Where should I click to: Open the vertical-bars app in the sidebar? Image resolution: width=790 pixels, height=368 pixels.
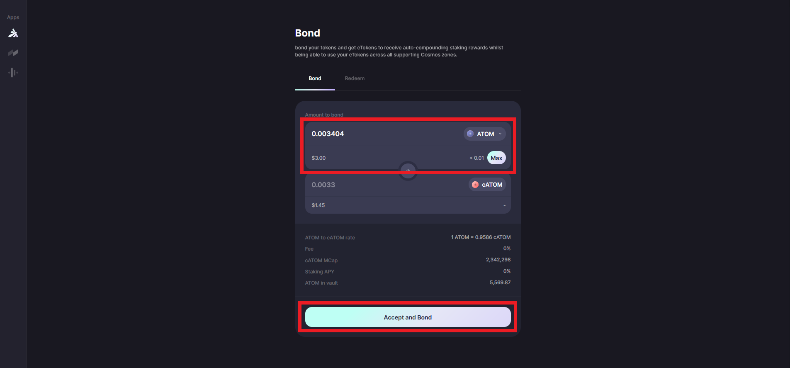tap(13, 73)
